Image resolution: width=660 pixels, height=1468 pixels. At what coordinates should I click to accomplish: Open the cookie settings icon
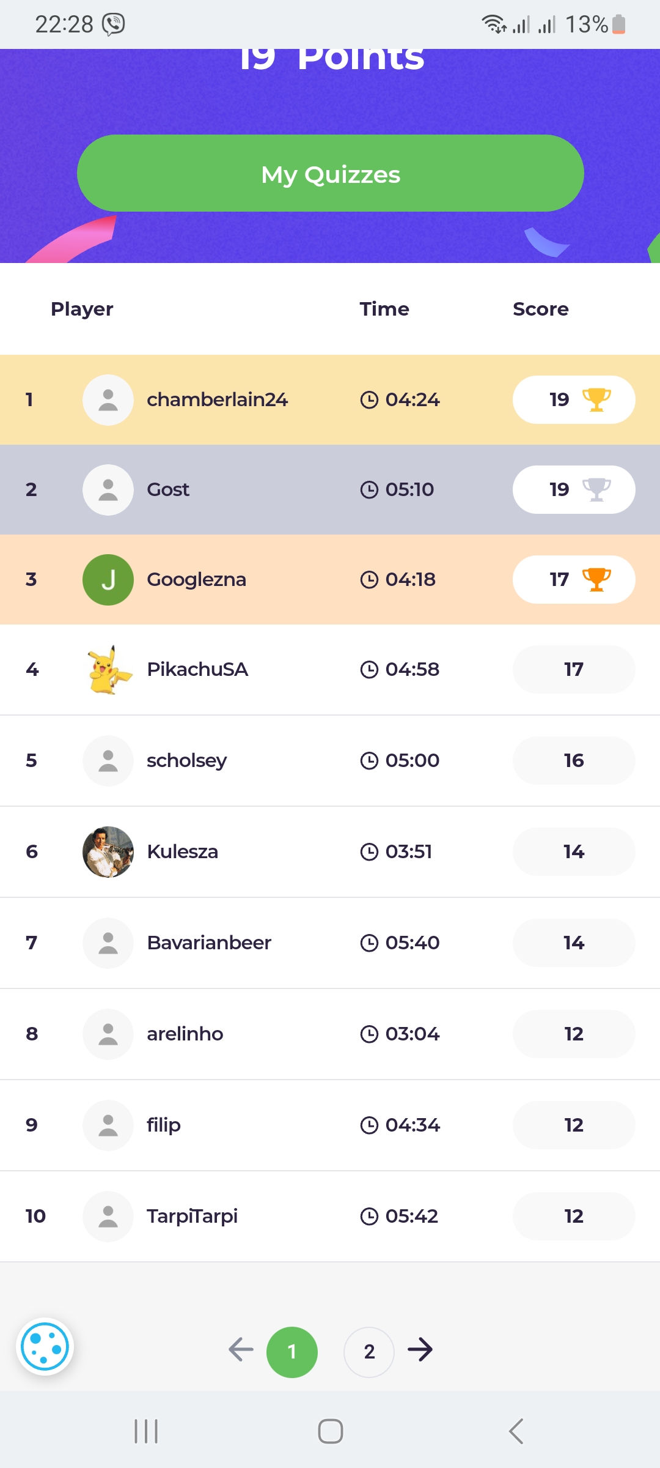click(45, 1346)
